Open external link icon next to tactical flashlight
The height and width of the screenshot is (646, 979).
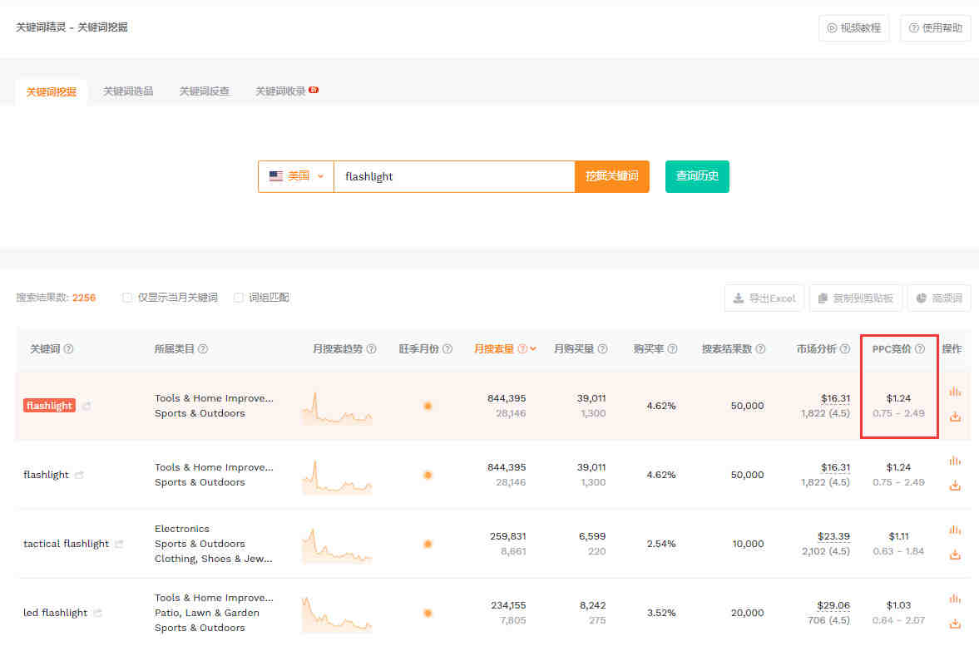pos(119,545)
